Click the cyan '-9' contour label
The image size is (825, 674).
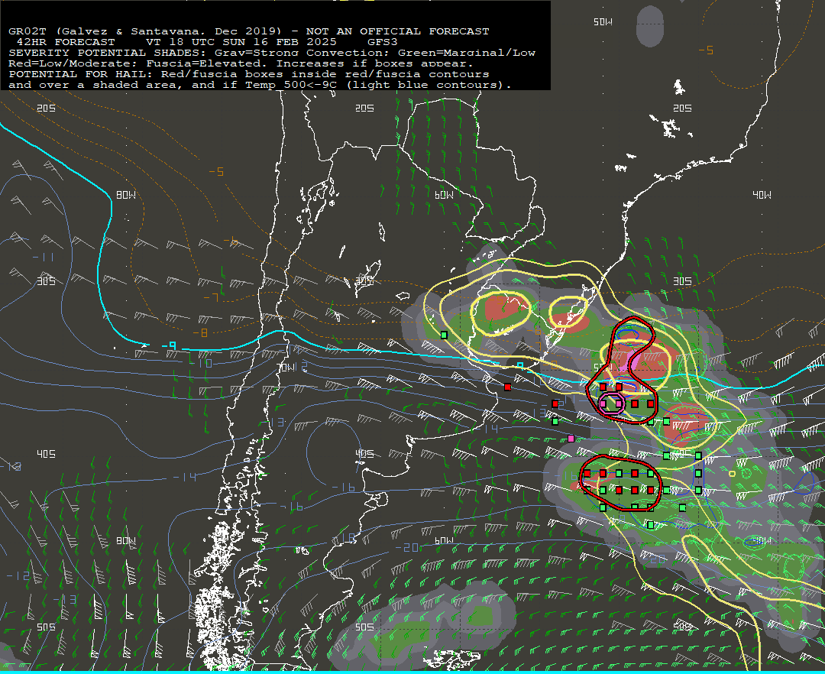(x=170, y=345)
